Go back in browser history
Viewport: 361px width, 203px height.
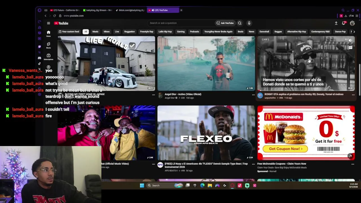pos(45,16)
